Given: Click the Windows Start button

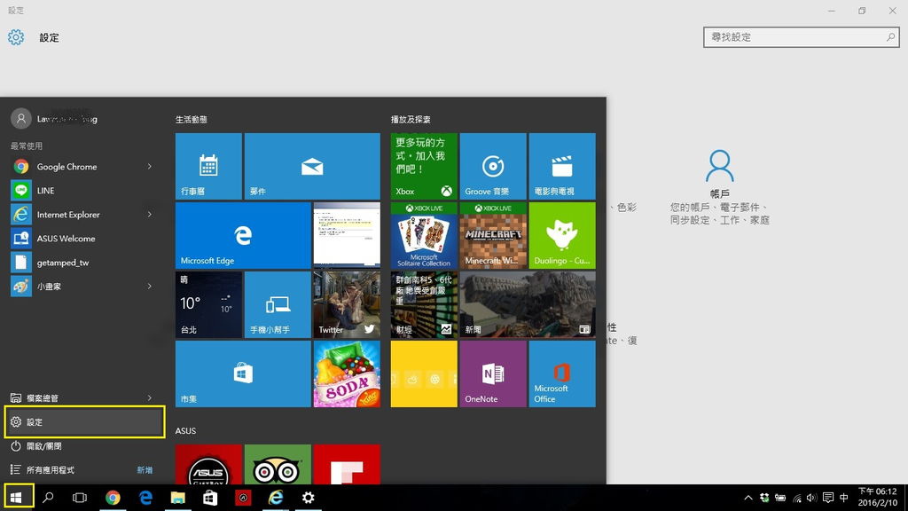Looking at the screenshot, I should pos(16,498).
